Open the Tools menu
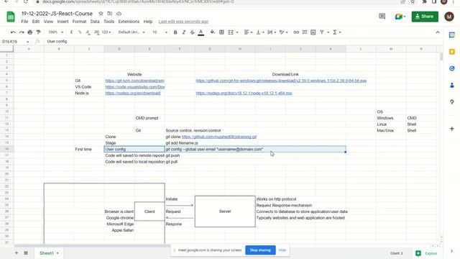This screenshot has width=460, height=259. click(109, 22)
